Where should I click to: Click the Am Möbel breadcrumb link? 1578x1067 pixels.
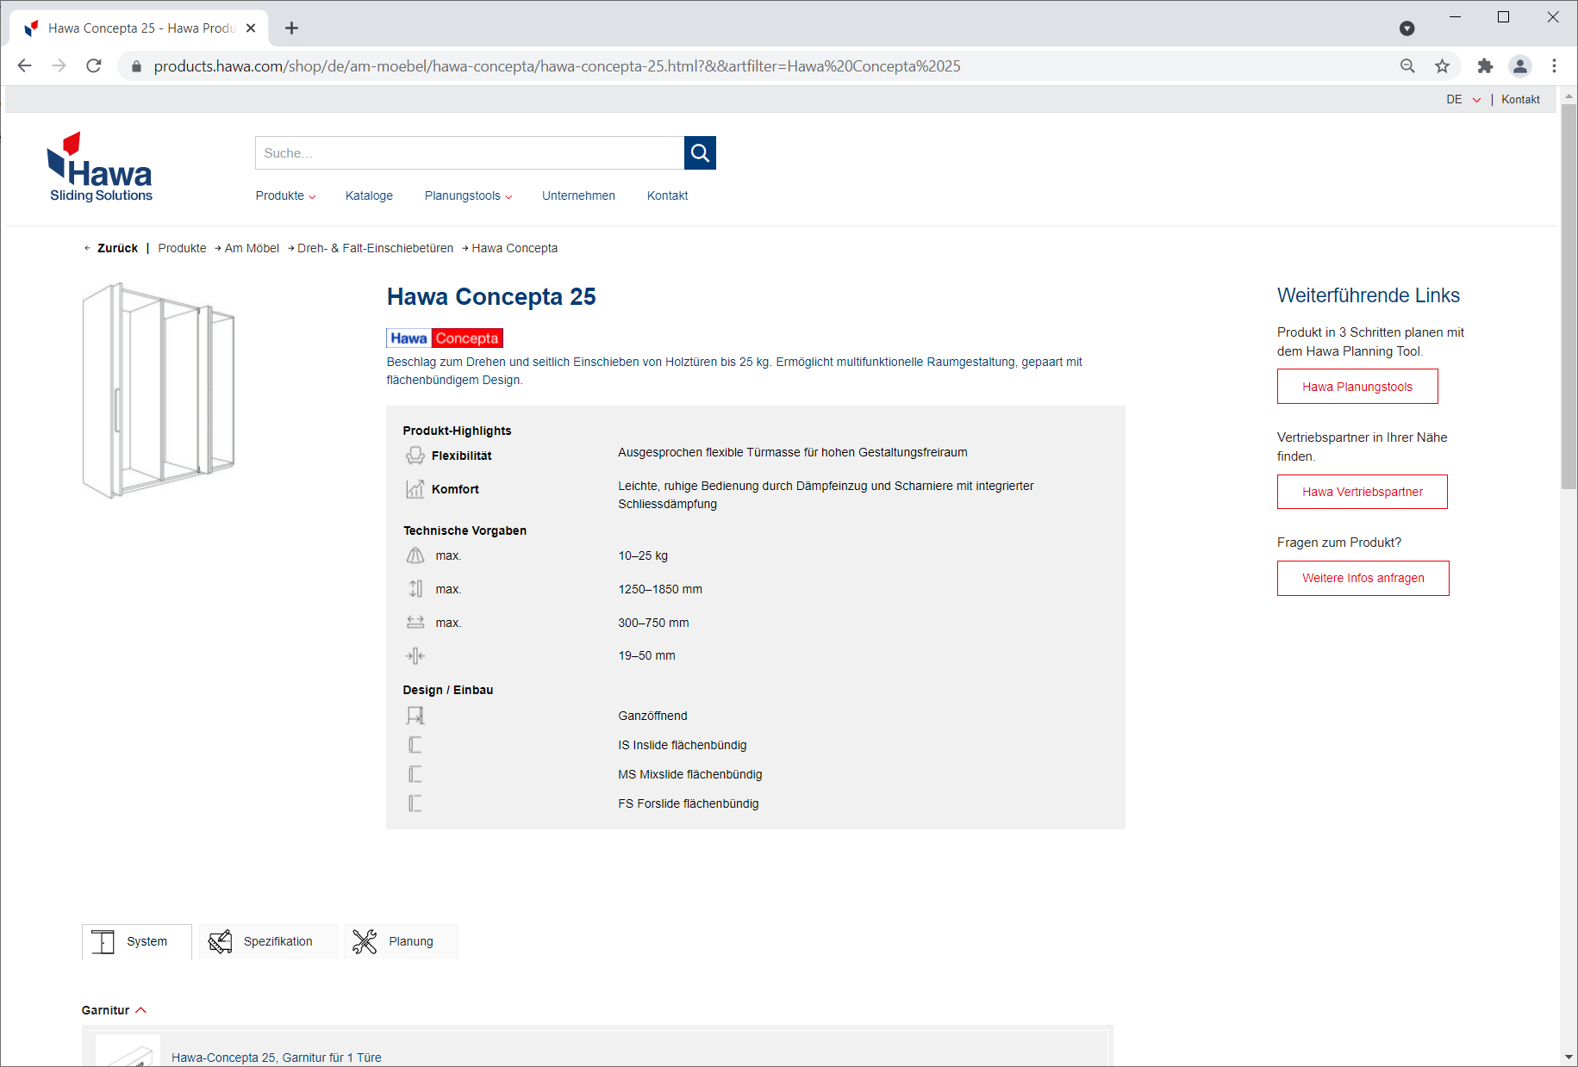point(252,248)
